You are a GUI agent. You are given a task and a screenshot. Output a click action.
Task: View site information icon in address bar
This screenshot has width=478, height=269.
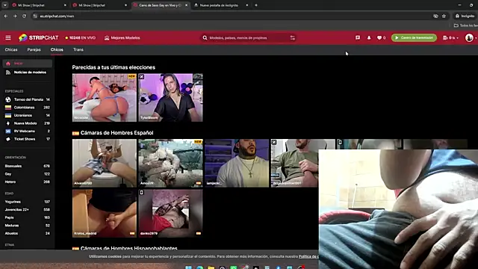35,16
